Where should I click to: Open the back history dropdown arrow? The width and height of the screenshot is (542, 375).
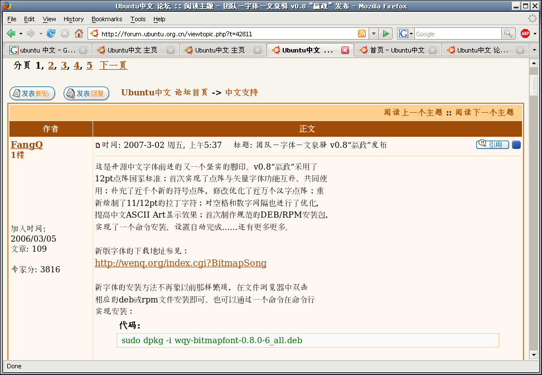[x=21, y=33]
